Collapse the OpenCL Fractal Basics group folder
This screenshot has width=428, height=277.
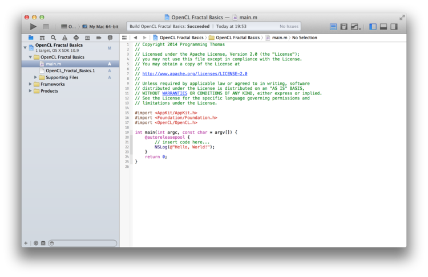pyautogui.click(x=30, y=57)
